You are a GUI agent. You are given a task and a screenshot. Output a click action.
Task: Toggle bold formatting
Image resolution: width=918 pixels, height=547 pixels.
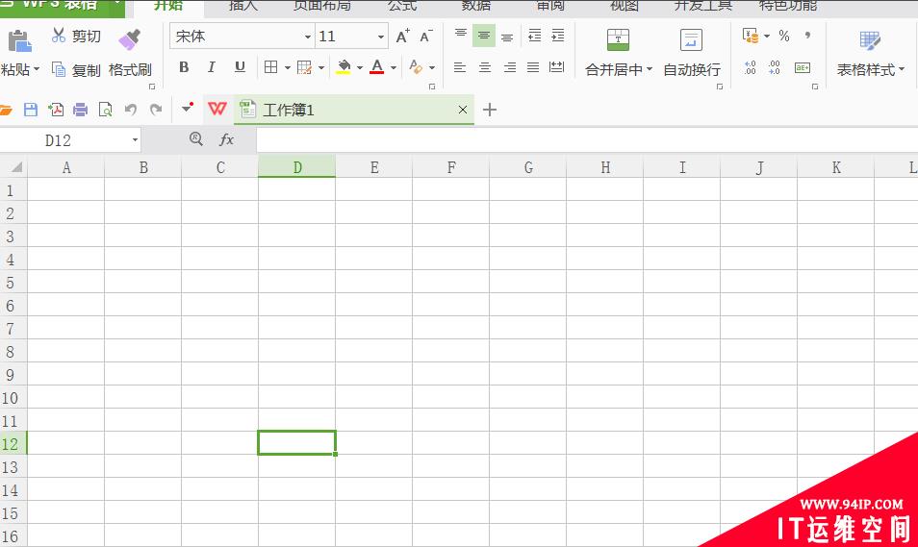[x=184, y=67]
